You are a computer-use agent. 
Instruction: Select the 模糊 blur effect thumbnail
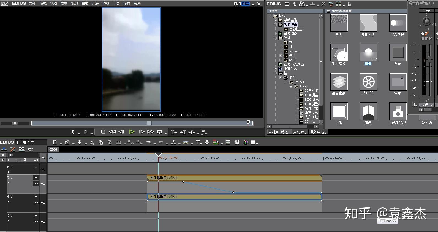pyautogui.click(x=368, y=52)
